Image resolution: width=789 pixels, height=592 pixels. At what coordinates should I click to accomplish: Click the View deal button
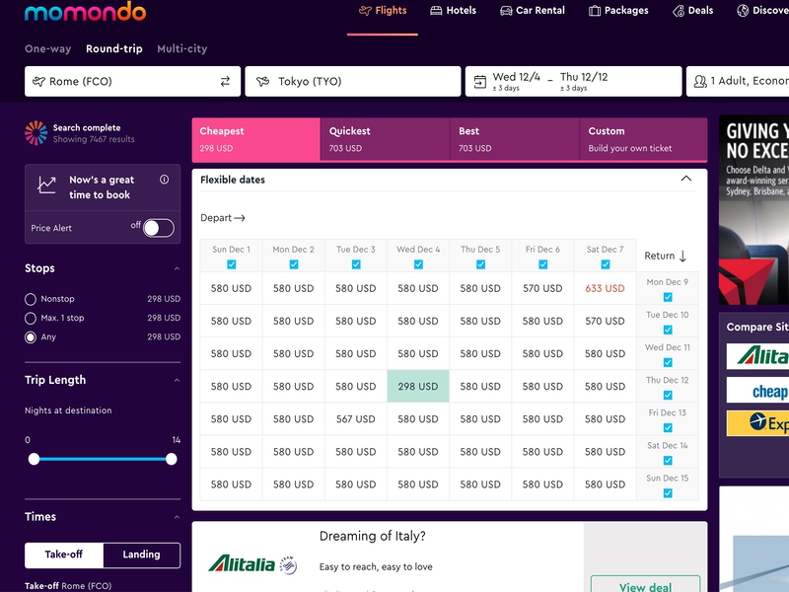pos(645,585)
